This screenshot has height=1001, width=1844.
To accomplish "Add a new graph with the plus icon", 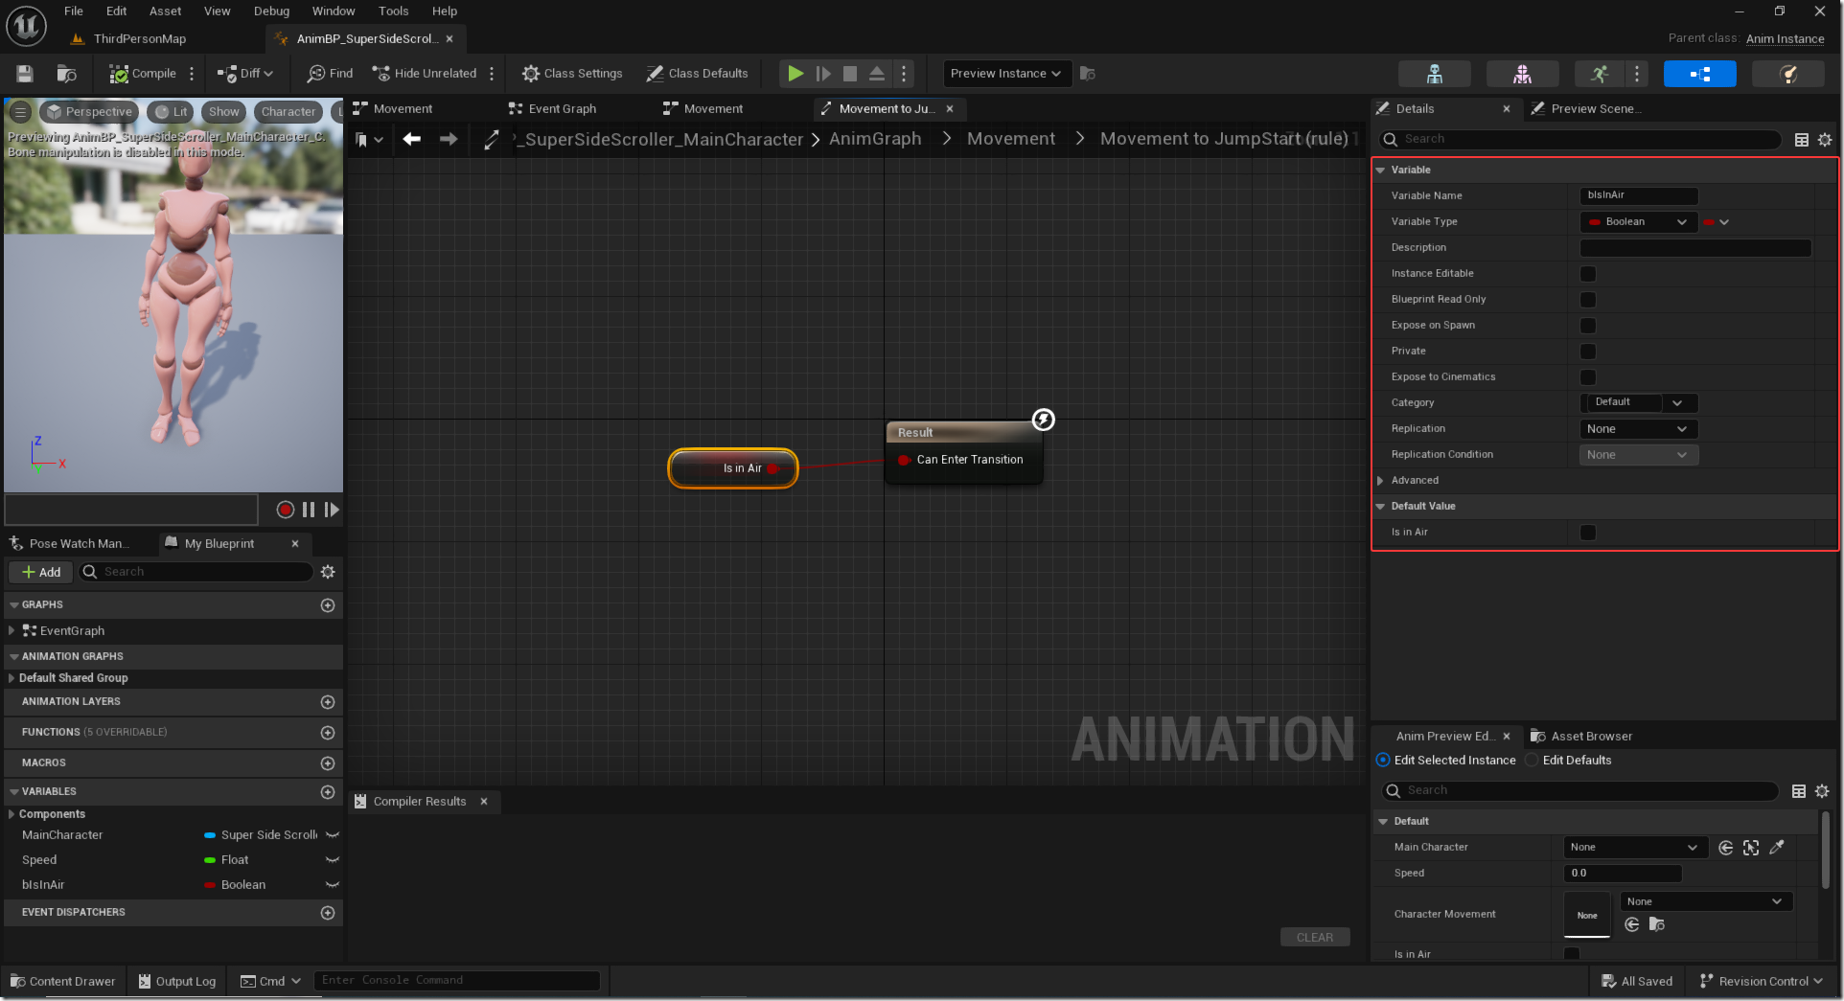I will pyautogui.click(x=328, y=605).
